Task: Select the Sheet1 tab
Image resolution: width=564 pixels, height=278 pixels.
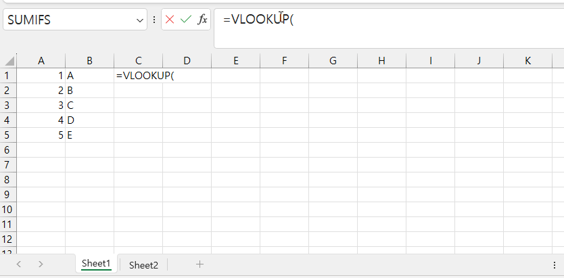Action: coord(96,264)
